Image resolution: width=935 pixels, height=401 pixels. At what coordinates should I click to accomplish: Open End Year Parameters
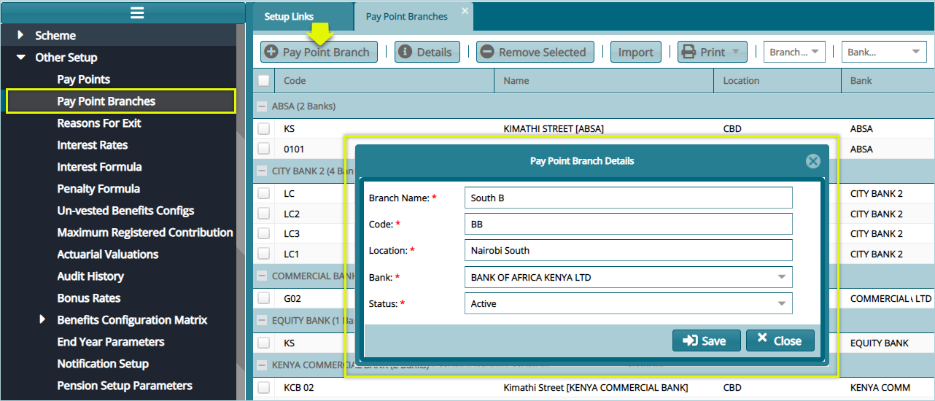[x=111, y=342]
